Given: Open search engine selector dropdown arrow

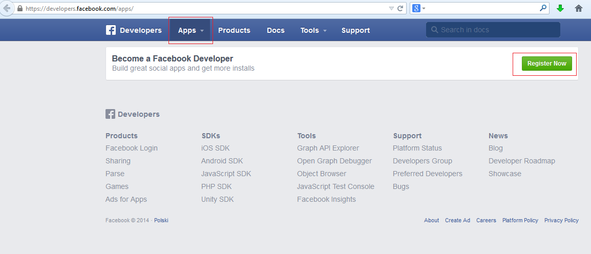Looking at the screenshot, I should coord(424,8).
